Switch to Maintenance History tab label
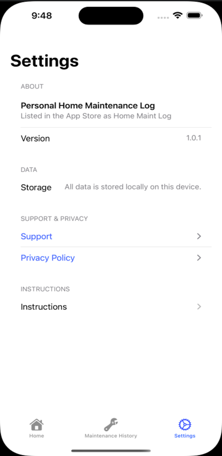222x456 pixels. 111,436
